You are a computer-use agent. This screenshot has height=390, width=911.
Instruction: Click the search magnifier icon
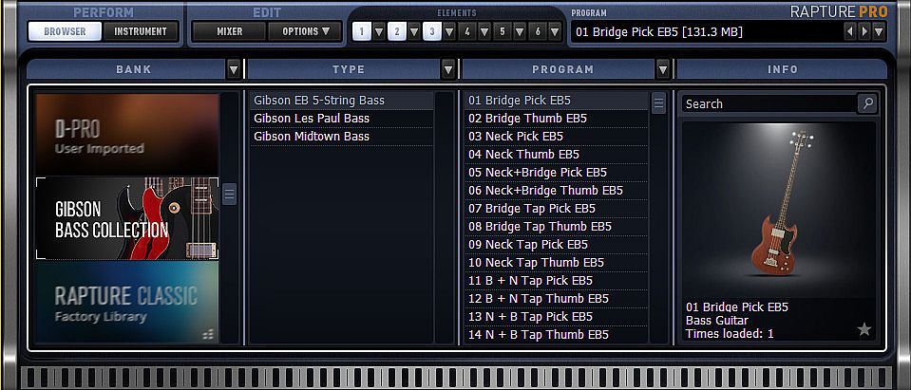[x=866, y=103]
